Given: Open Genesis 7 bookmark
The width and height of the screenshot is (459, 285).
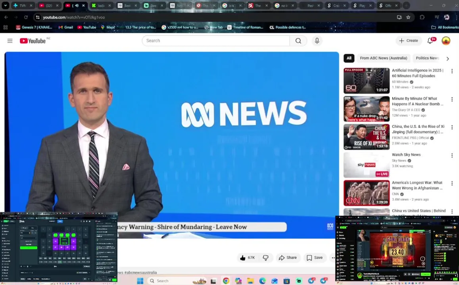Looking at the screenshot, I should pos(34,27).
